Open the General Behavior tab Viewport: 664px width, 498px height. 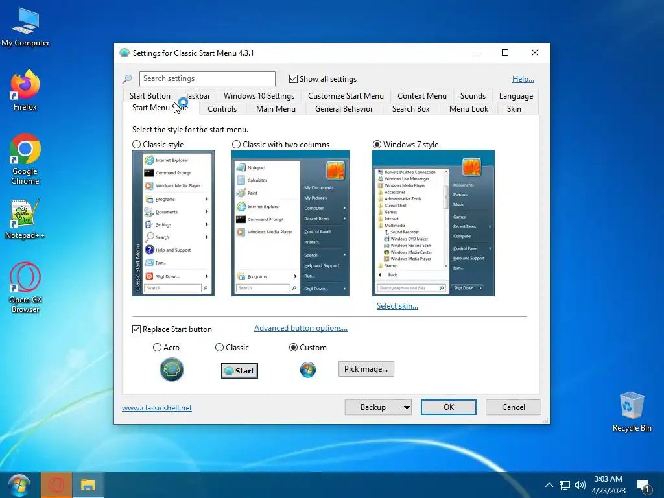[x=344, y=109]
